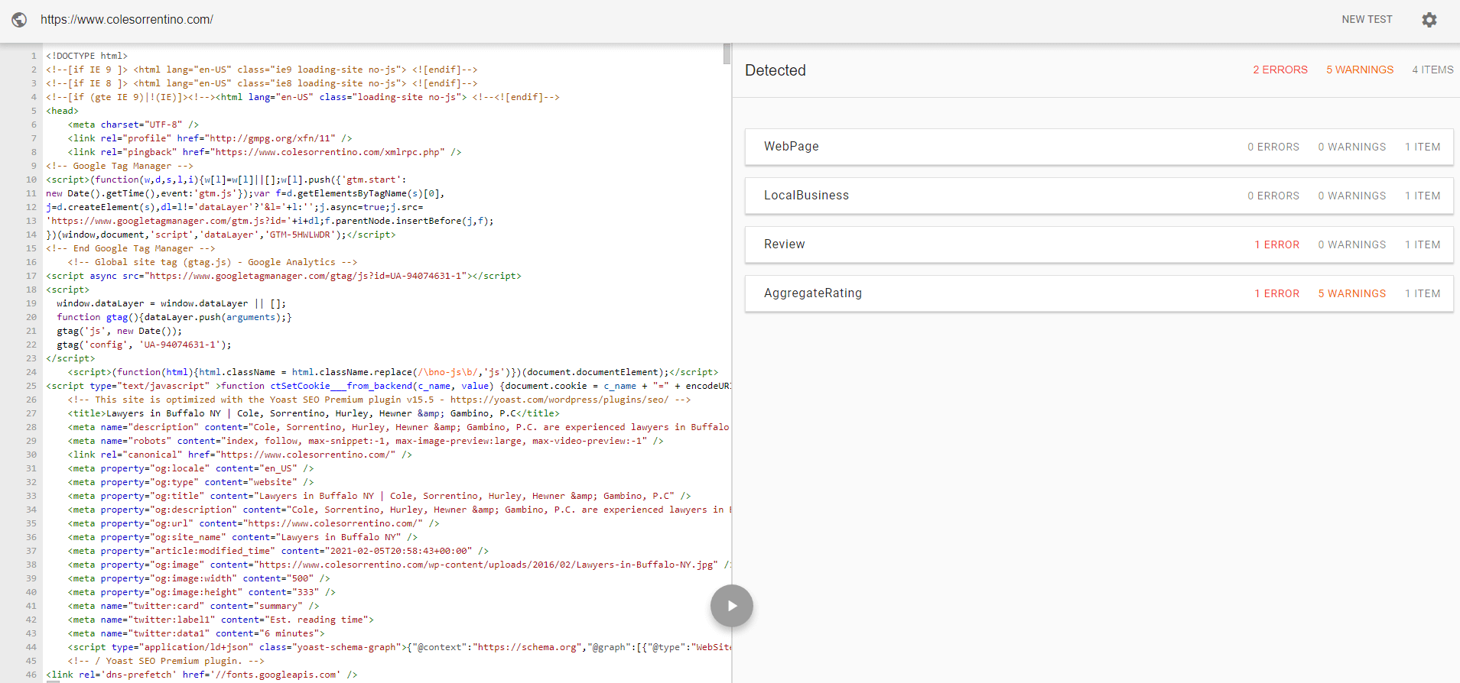The width and height of the screenshot is (1460, 683).
Task: Click the dns-prefetch fonts.googleapis.com line
Action: [202, 675]
